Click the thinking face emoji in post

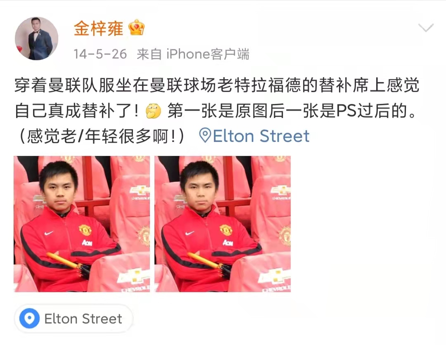pos(153,111)
